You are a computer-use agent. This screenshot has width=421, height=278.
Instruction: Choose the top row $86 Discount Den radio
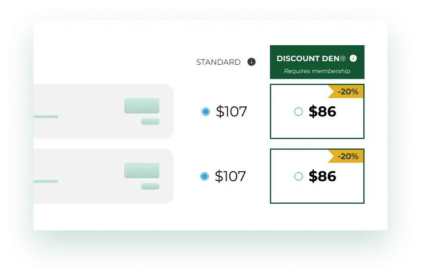299,112
